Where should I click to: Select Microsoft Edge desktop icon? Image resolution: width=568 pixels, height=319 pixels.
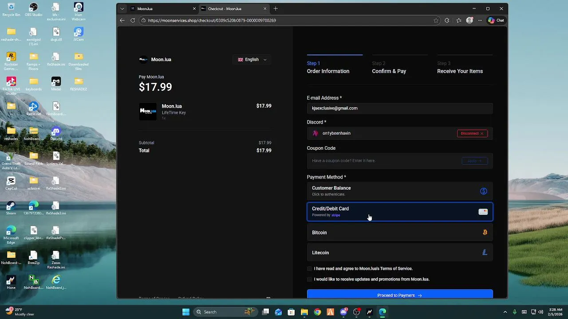point(11,235)
